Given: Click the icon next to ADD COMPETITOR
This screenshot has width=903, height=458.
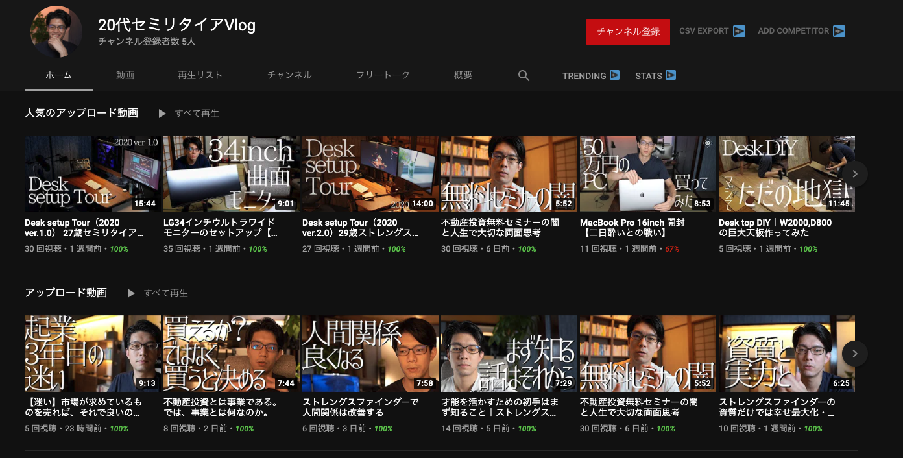Looking at the screenshot, I should click(x=839, y=31).
